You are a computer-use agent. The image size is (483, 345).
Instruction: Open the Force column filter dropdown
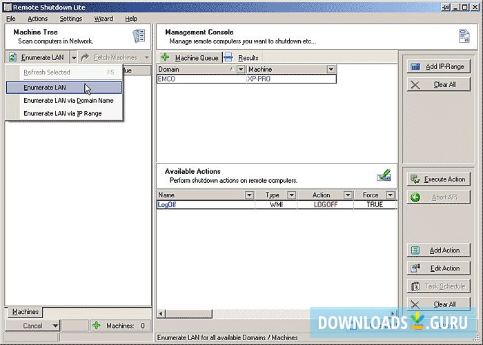391,195
